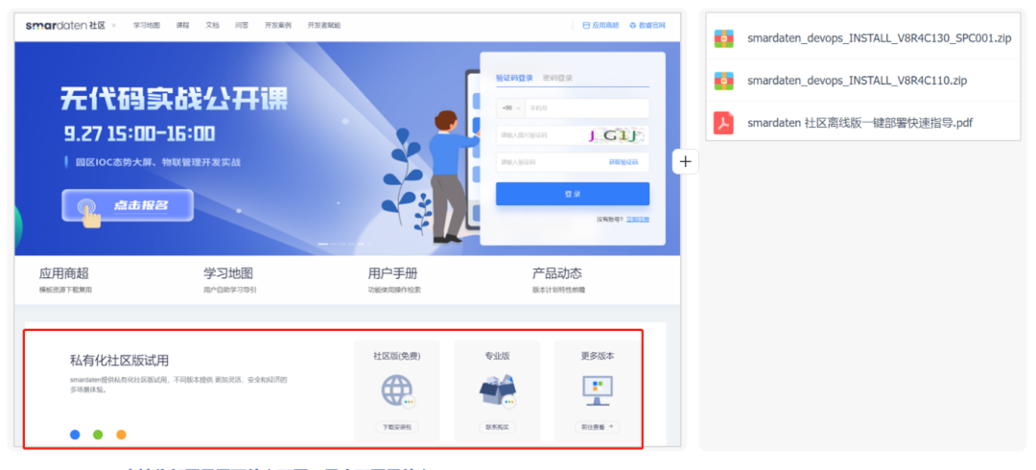
Task: Click the green dot under 私有化社区版试用
Action: (98, 435)
